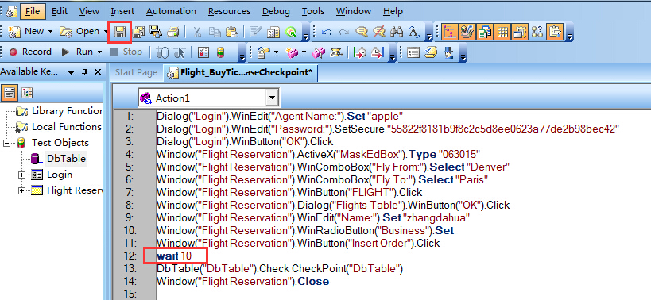This screenshot has height=300, width=651.
Task: Click the Analog Recording cursor icon
Action: pyautogui.click(x=180, y=52)
